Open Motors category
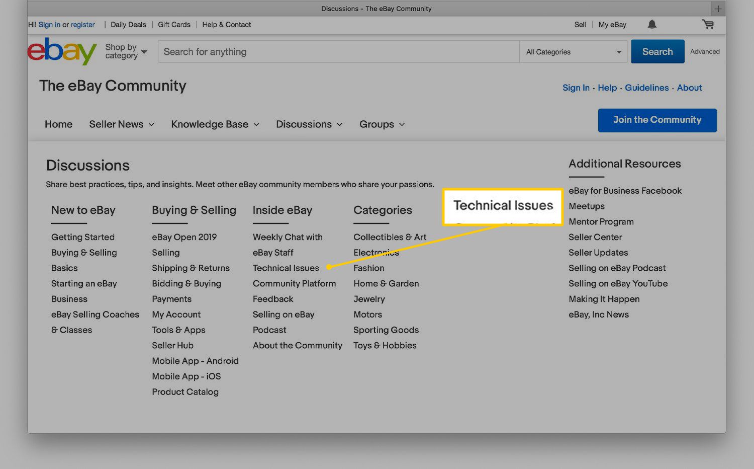This screenshot has width=754, height=469. coord(368,315)
